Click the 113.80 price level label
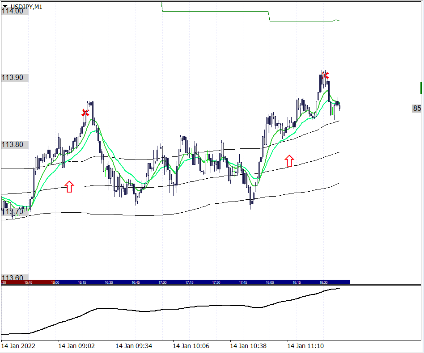 coord(13,145)
